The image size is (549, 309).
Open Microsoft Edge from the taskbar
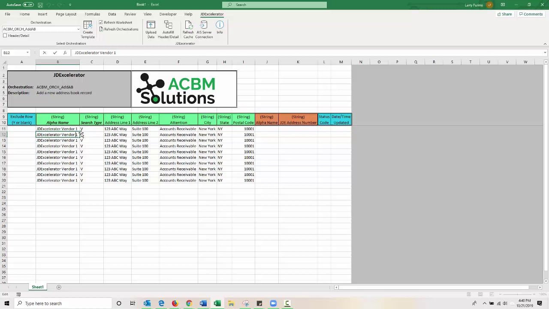click(x=161, y=303)
